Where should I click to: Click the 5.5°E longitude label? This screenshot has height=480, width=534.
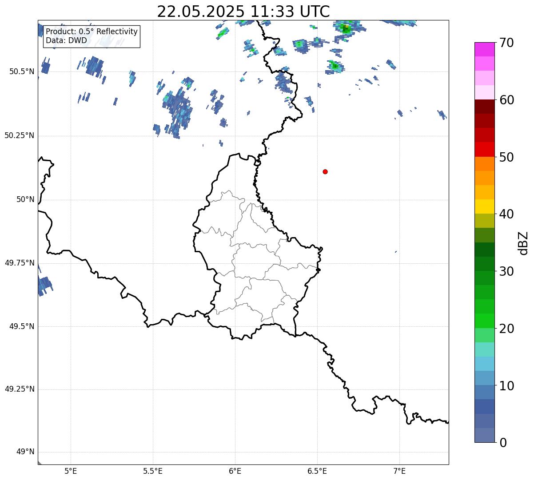point(153,471)
